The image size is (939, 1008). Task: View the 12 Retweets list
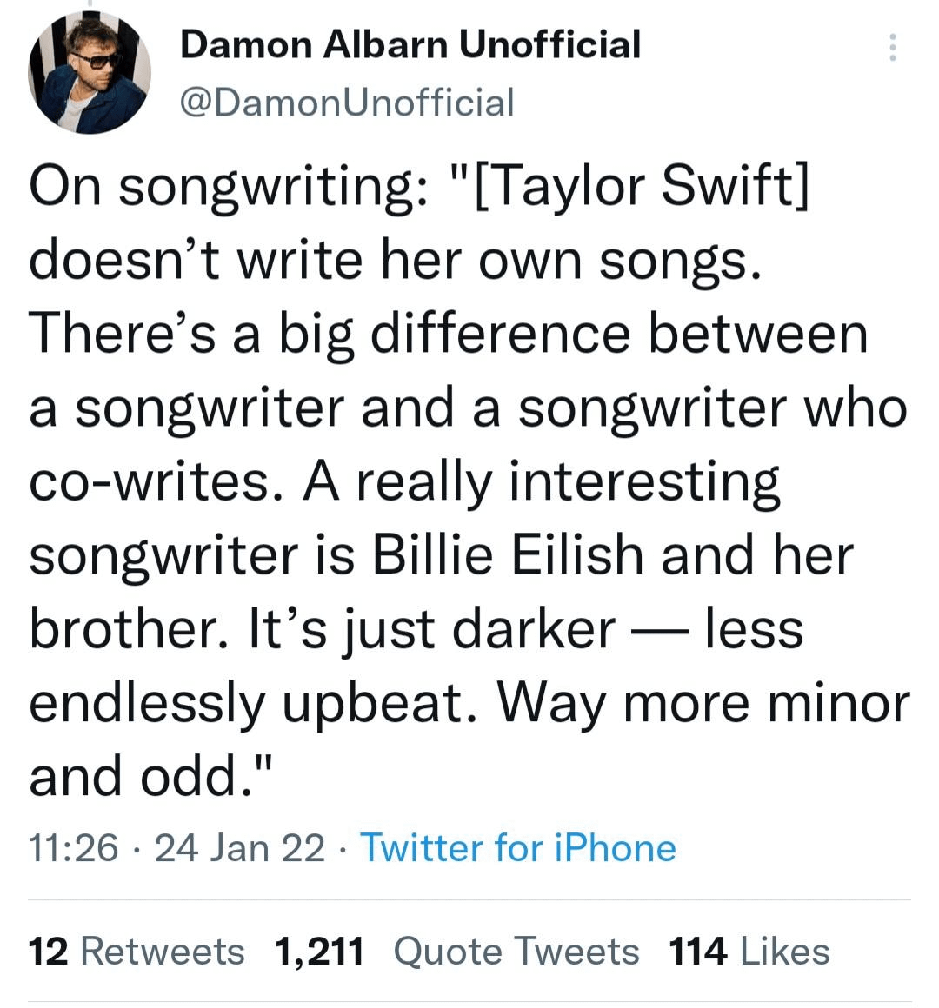(x=137, y=952)
